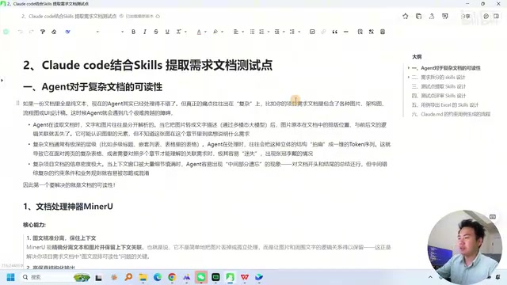This screenshot has height=285, width=507.
Task: Click the find and replace icon
Action: coord(360,32)
